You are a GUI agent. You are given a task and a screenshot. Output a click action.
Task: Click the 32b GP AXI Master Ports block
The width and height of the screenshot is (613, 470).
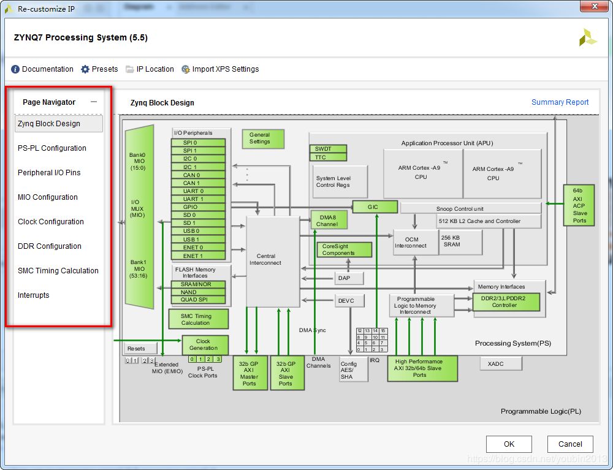click(x=250, y=373)
